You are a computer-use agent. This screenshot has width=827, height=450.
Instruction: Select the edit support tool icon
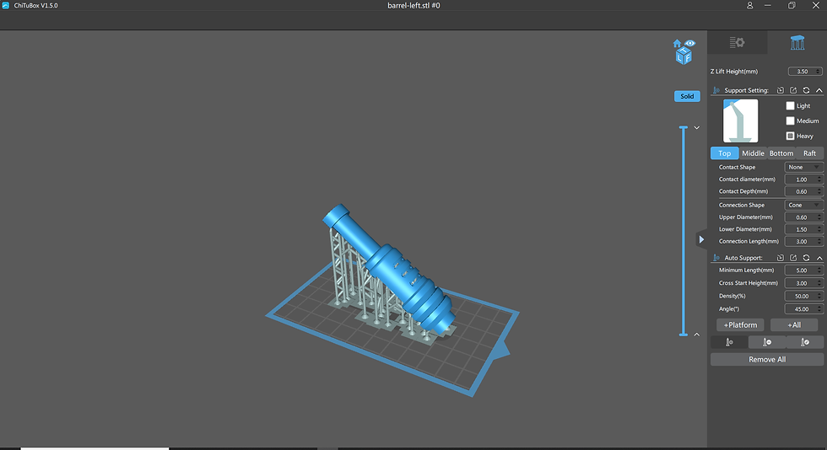point(805,342)
